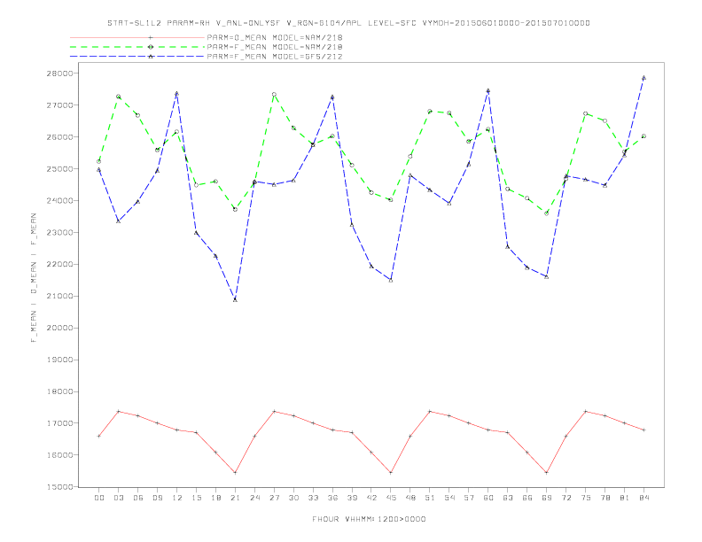Click x-axis tick label 54
Screen dimensions: 702x542
coord(449,498)
